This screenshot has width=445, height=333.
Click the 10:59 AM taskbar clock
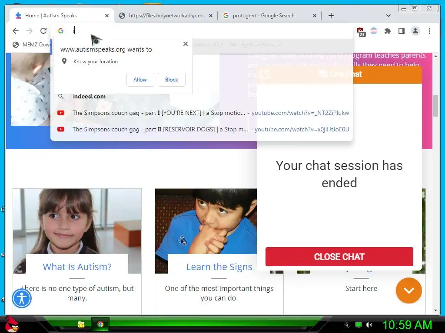[x=407, y=325]
